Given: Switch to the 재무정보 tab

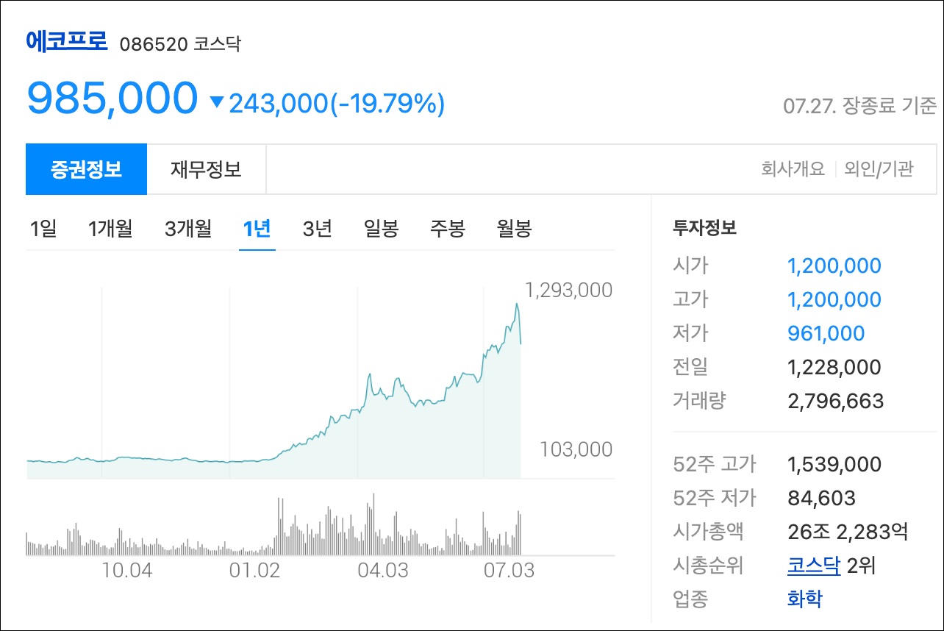Looking at the screenshot, I should (207, 168).
